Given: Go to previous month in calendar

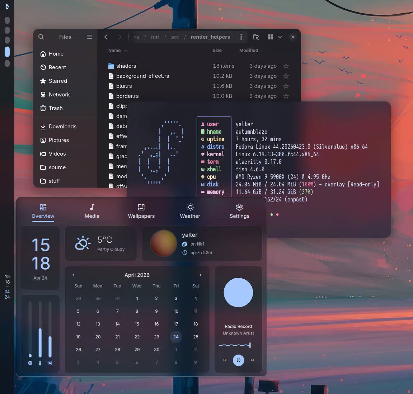Looking at the screenshot, I should [74, 275].
